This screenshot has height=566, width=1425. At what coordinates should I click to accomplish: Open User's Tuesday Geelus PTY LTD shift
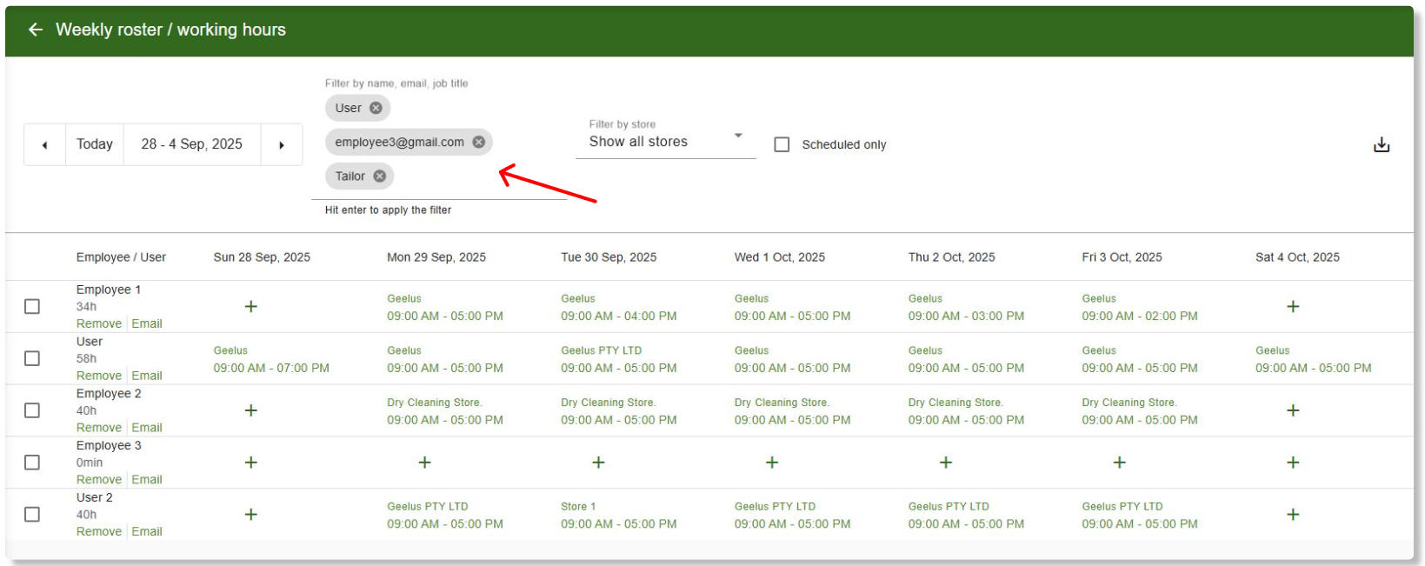click(618, 360)
